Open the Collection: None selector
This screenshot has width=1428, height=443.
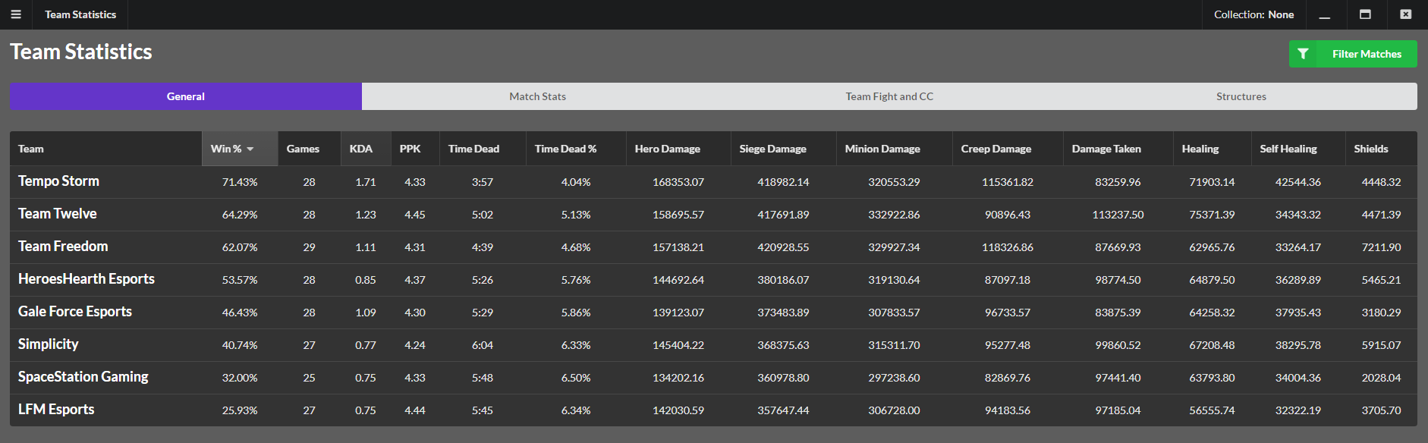click(x=1253, y=14)
